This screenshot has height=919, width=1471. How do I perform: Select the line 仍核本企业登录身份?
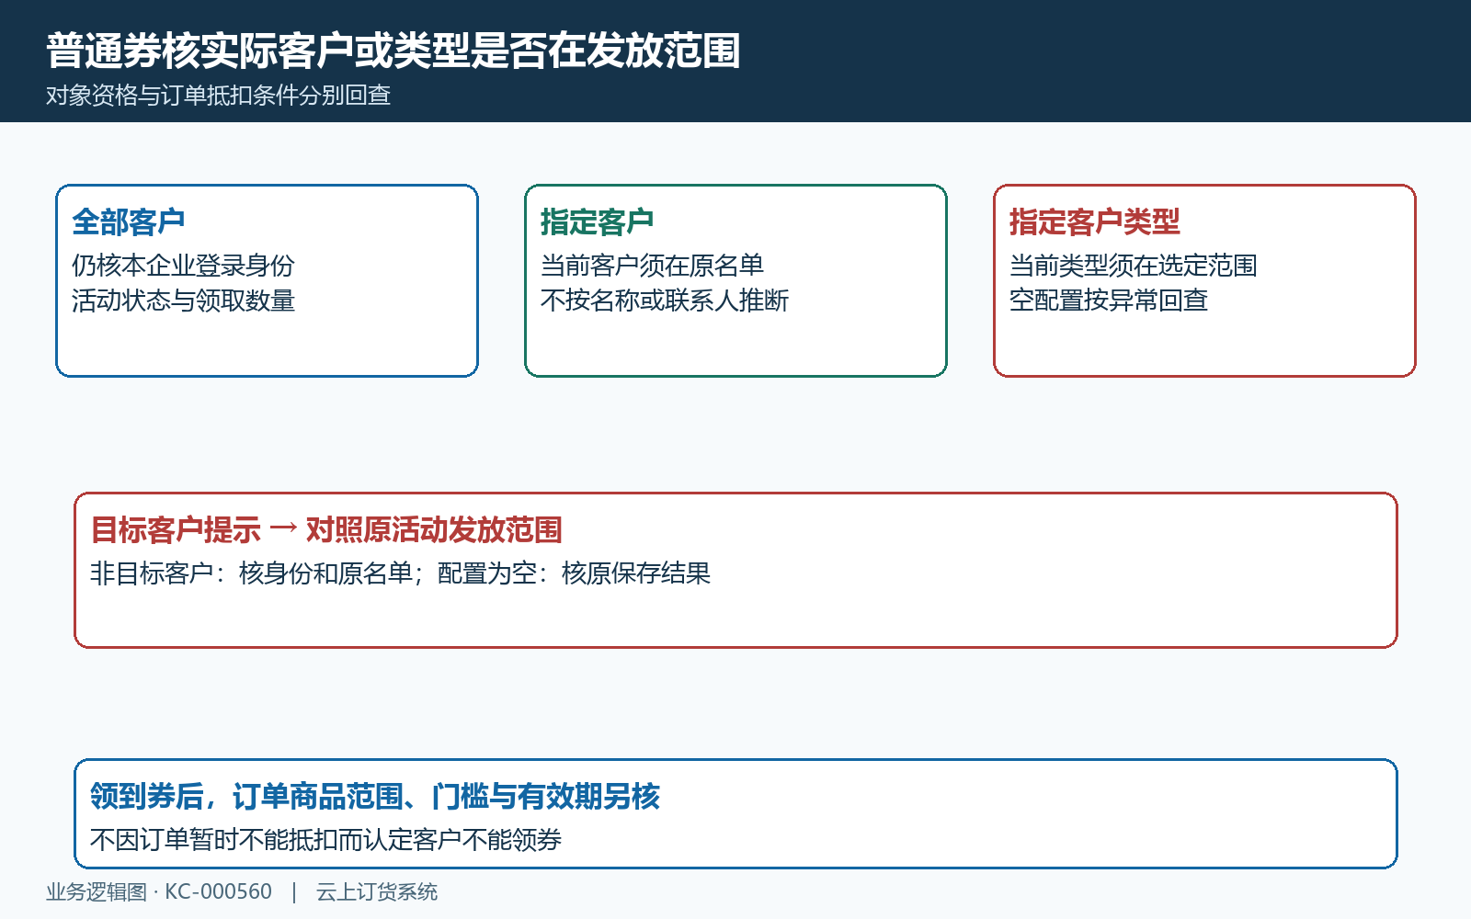[x=183, y=266]
